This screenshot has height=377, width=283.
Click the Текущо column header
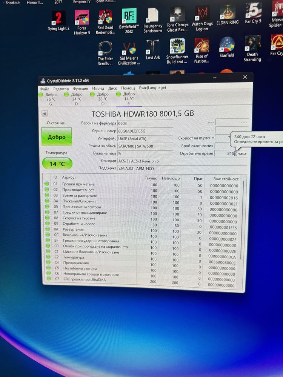151,178
